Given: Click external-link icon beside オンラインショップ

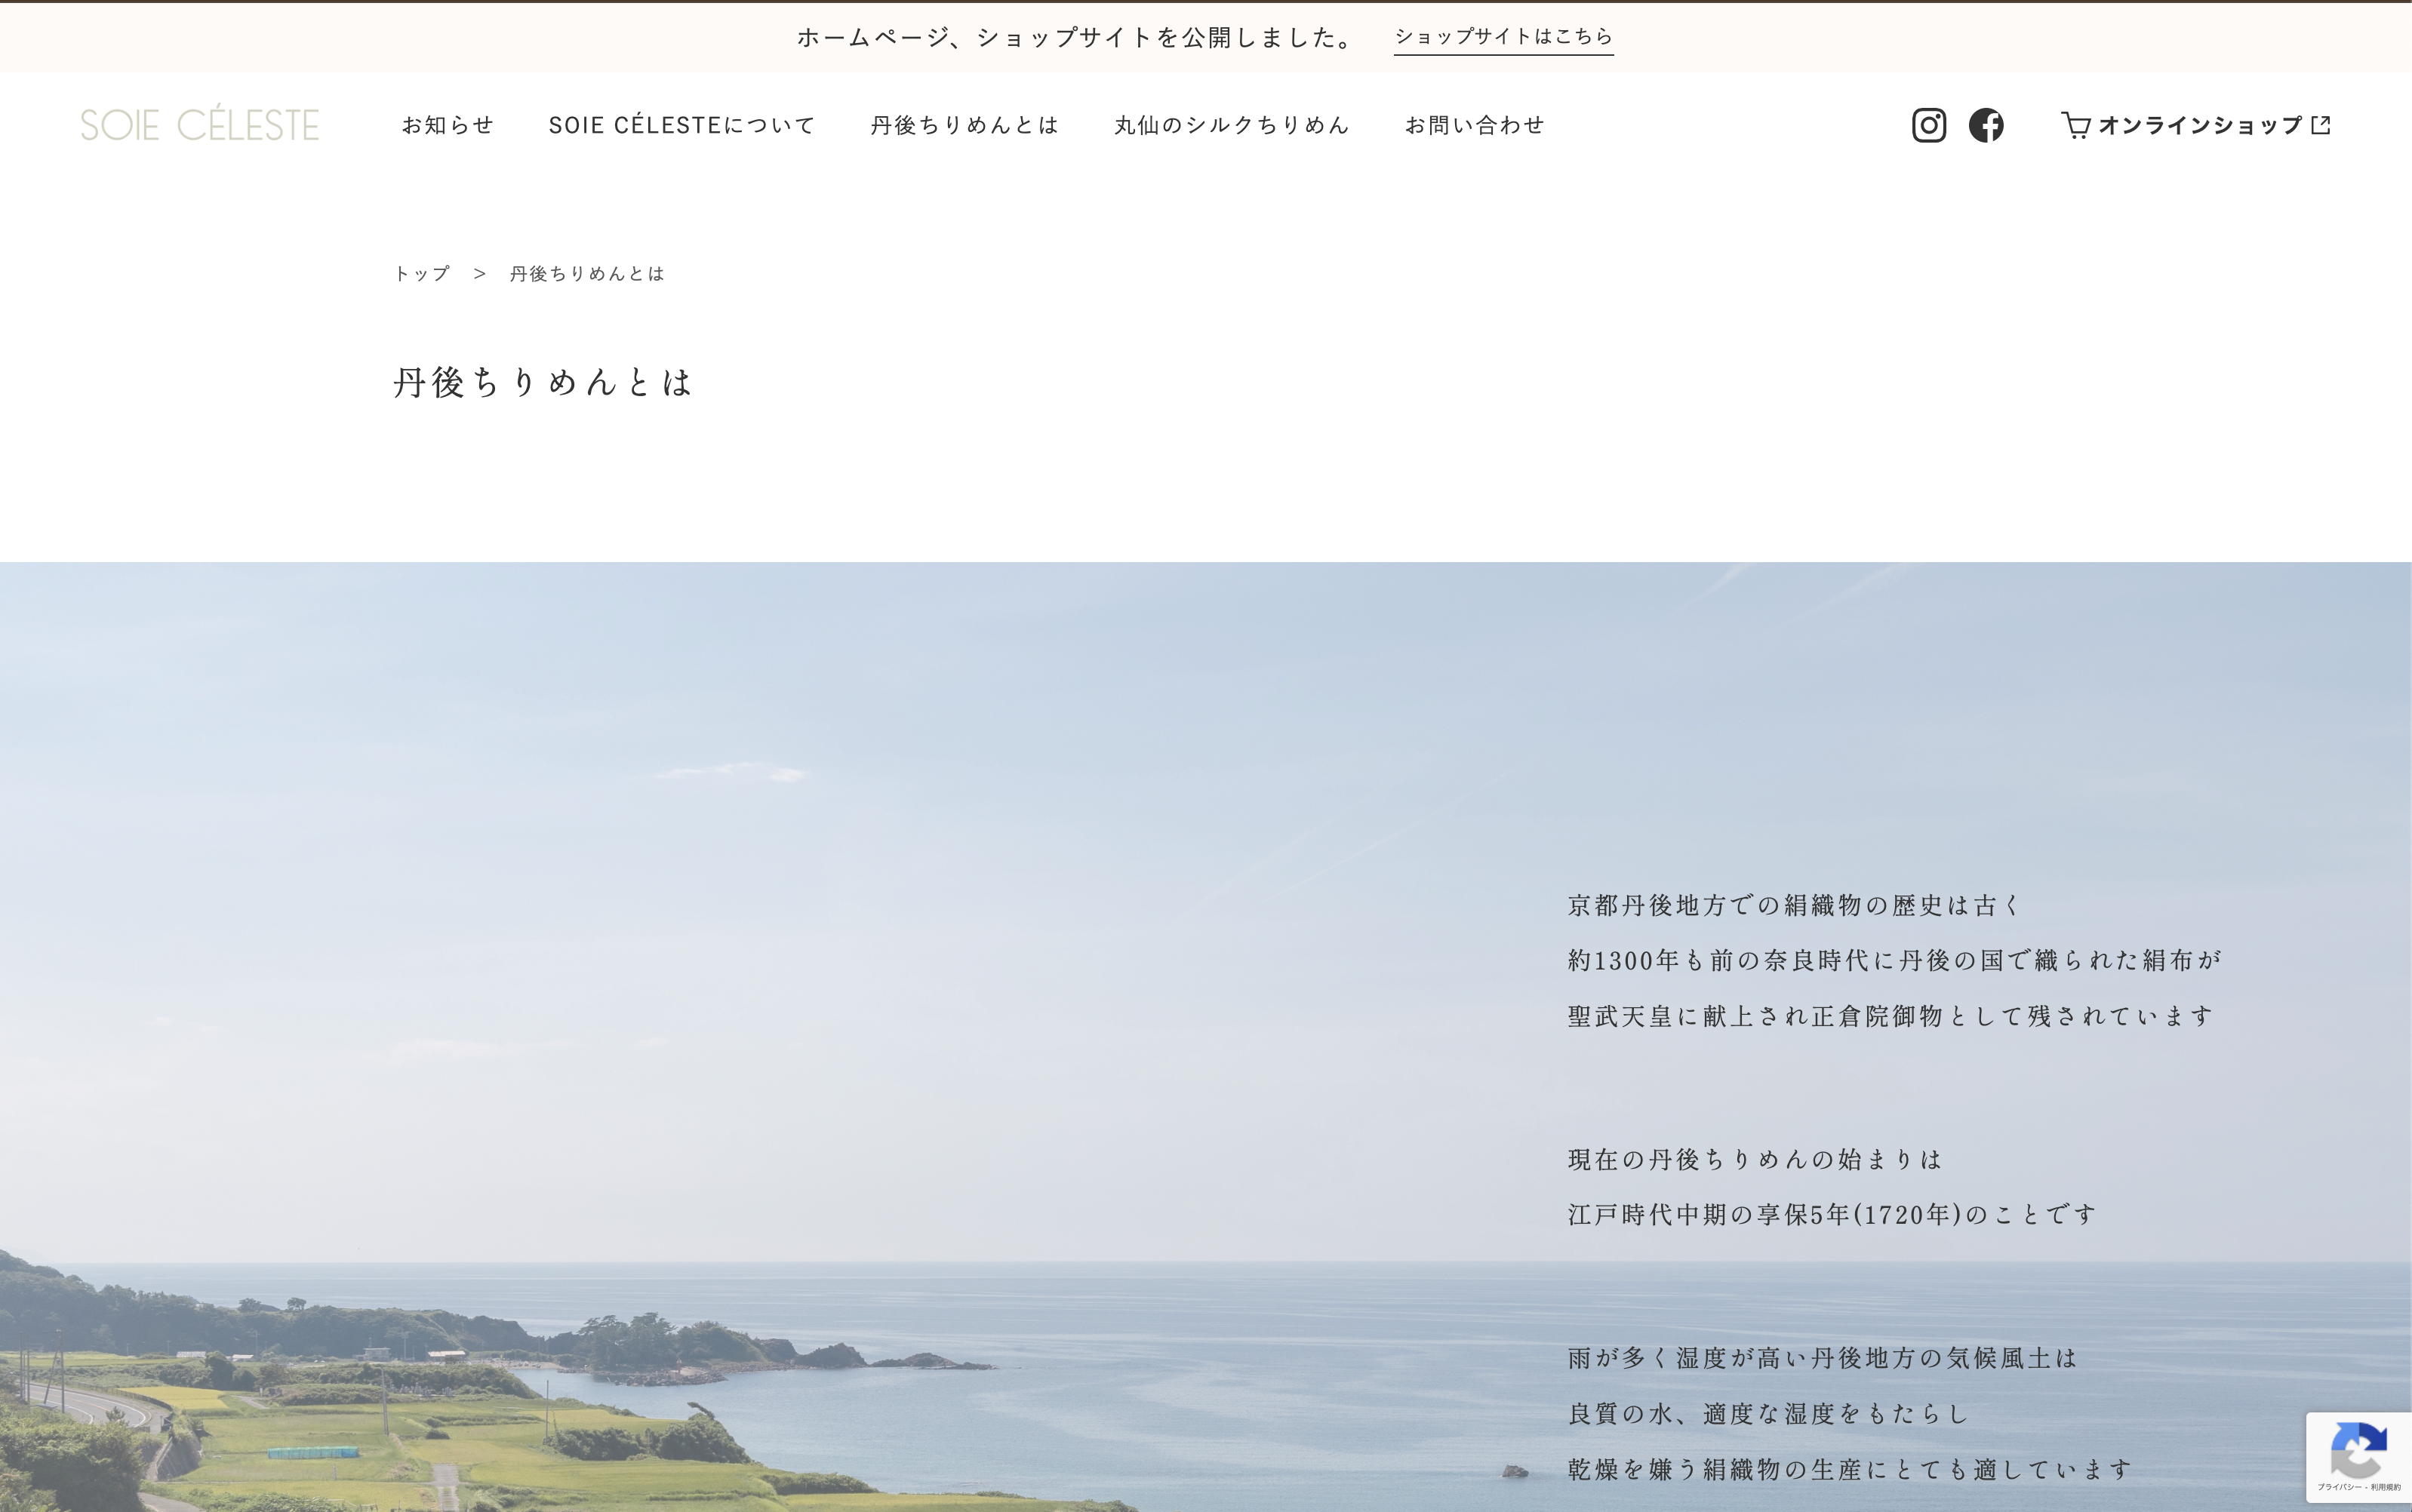Looking at the screenshot, I should coord(2321,125).
